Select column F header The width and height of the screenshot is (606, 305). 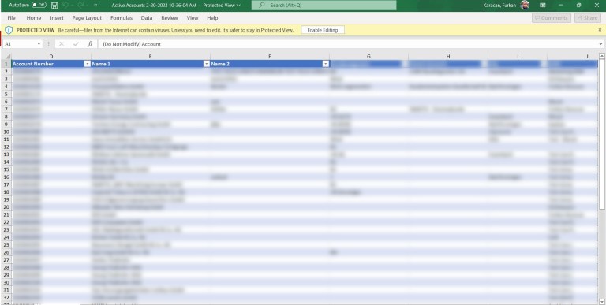(270, 57)
